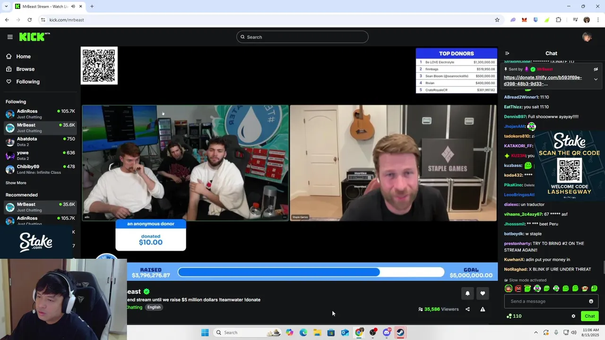Open a new browser tab
Screen dimensions: 605x340
tap(92, 6)
